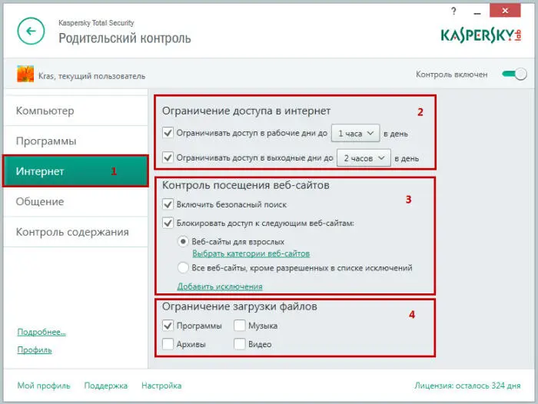Open the 'Контроль содержания' section

pyautogui.click(x=76, y=232)
